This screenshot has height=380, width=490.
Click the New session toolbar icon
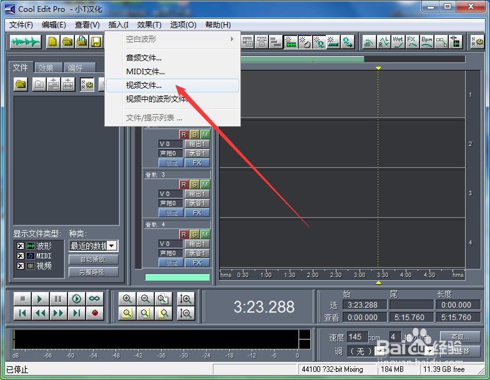[x=53, y=42]
